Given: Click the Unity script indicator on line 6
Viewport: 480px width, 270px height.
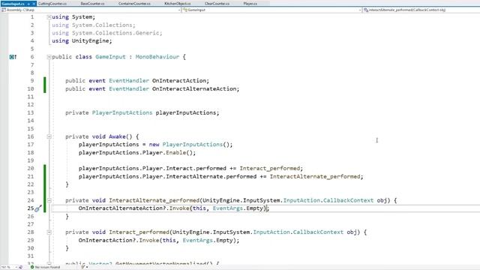Looking at the screenshot, I should click(13, 57).
